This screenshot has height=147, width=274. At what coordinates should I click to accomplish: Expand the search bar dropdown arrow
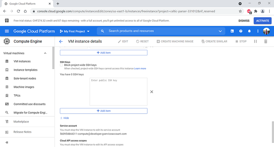220,31
